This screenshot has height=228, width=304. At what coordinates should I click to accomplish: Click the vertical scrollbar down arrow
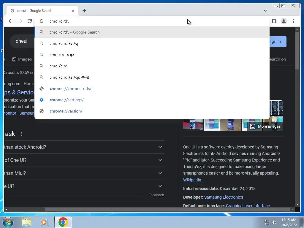pos(297,204)
